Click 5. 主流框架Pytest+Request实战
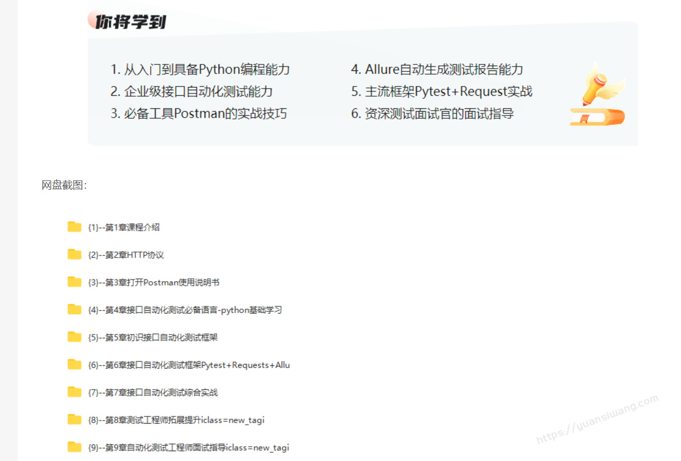681x461 pixels. (x=442, y=92)
